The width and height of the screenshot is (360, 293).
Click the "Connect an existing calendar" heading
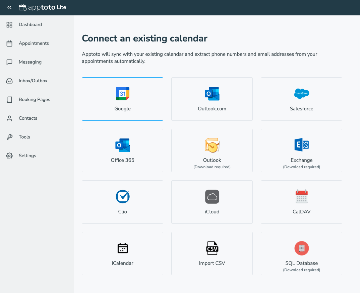click(x=145, y=38)
